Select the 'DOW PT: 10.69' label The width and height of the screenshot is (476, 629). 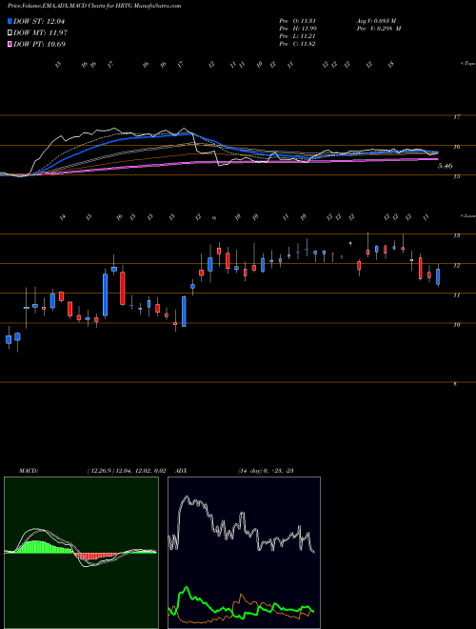[40, 44]
